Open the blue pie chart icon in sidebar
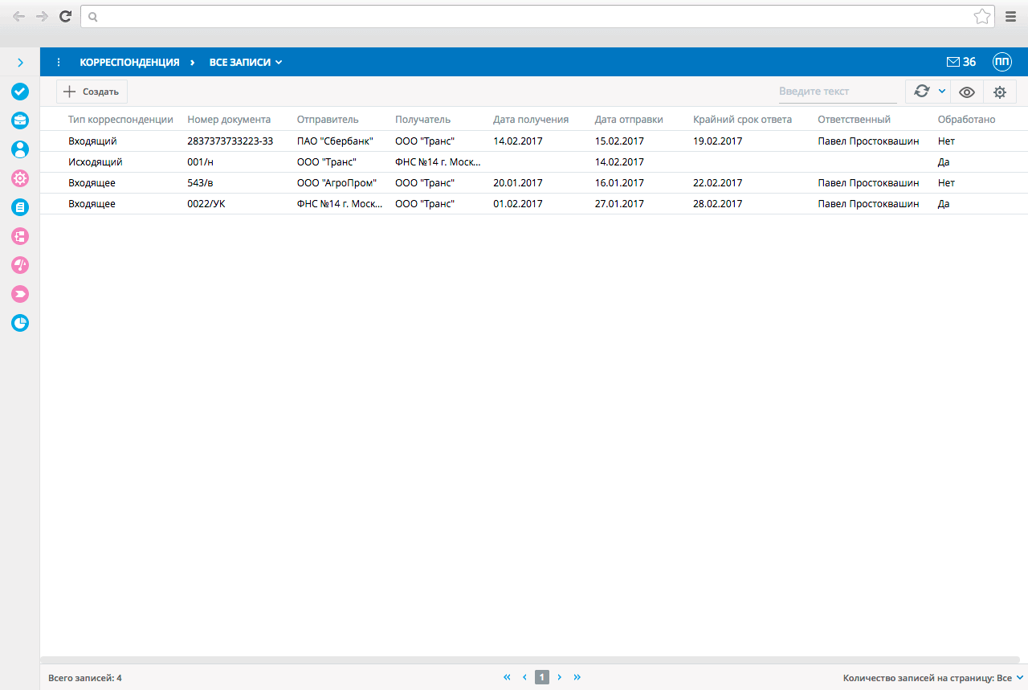This screenshot has width=1028, height=690. (x=20, y=323)
